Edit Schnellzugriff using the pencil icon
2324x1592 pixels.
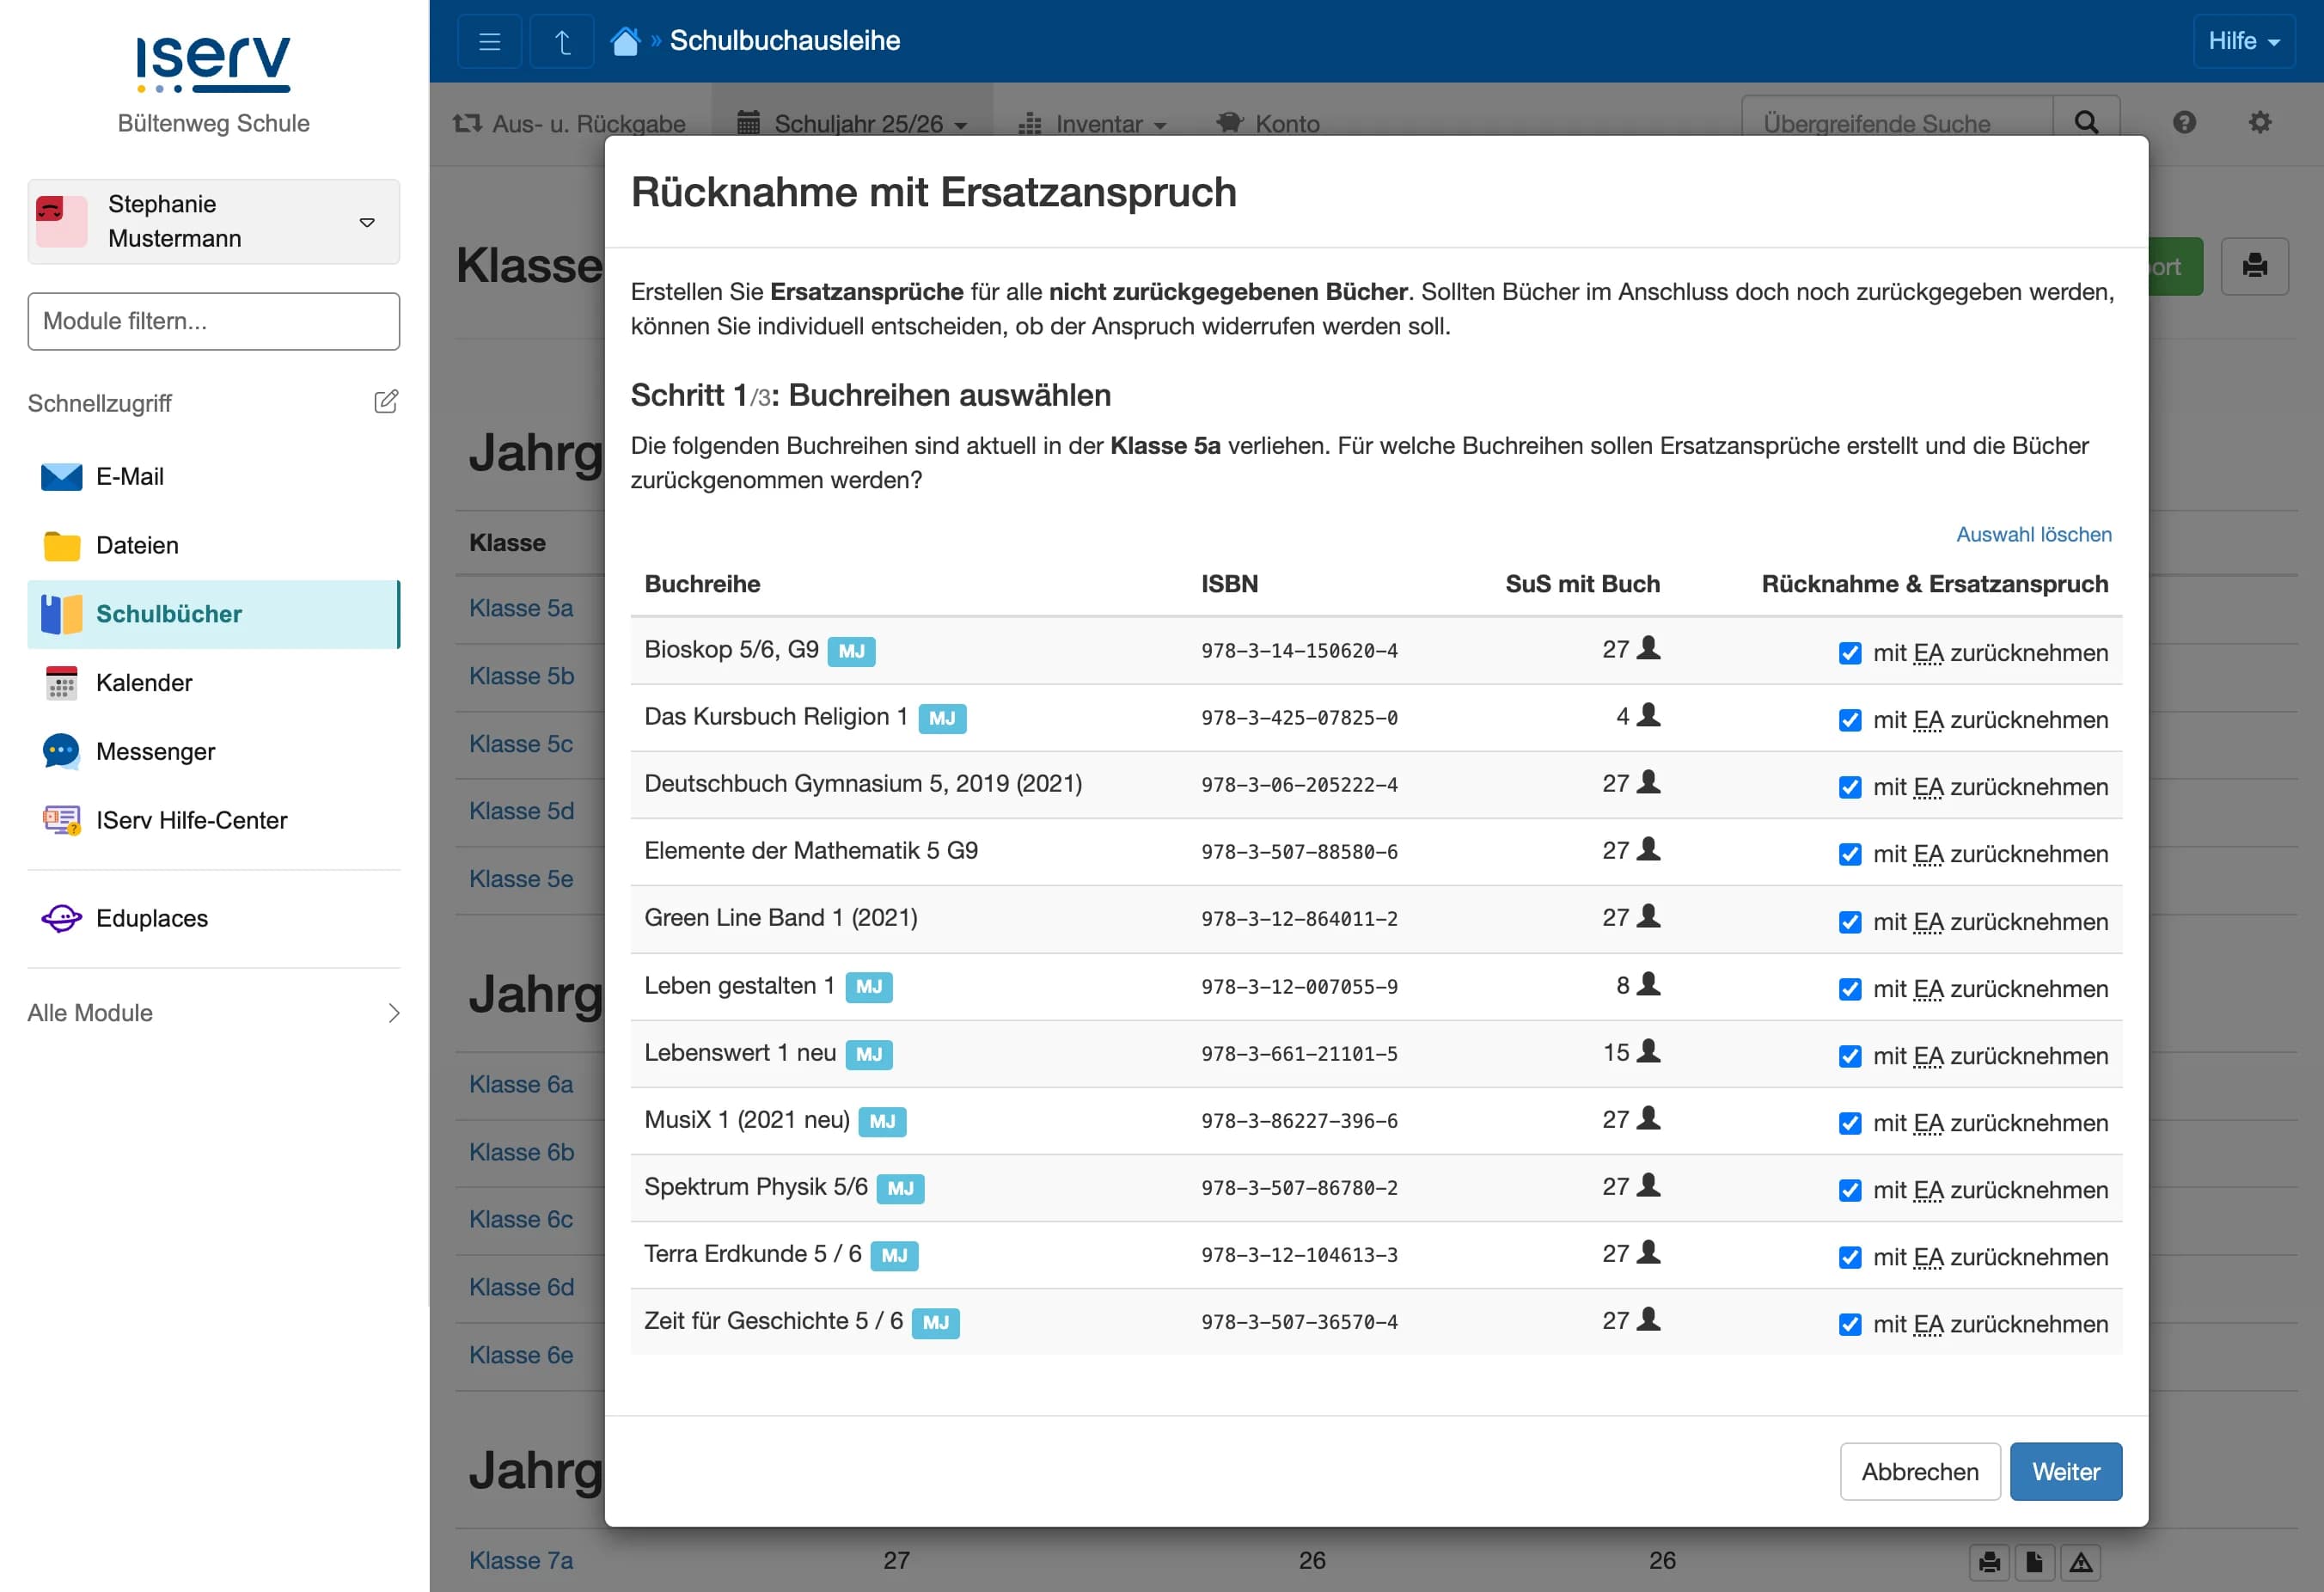click(x=386, y=401)
